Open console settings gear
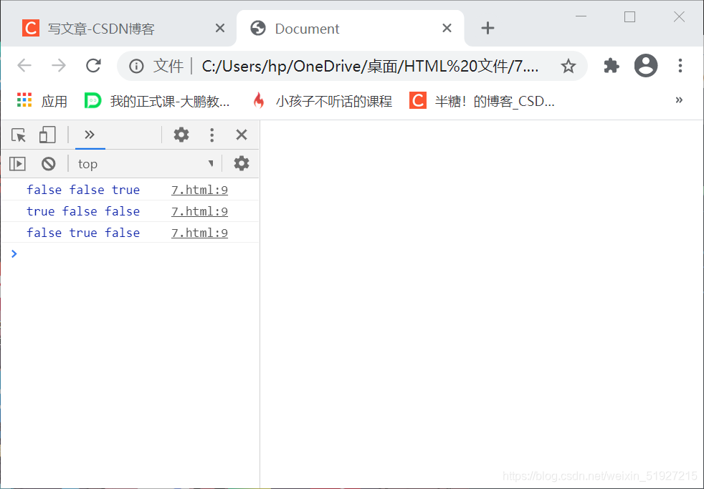 241,163
